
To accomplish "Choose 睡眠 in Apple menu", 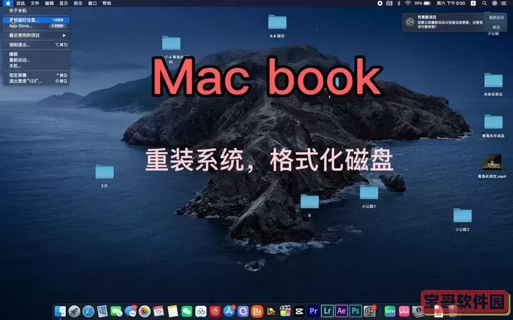I will pyautogui.click(x=36, y=54).
